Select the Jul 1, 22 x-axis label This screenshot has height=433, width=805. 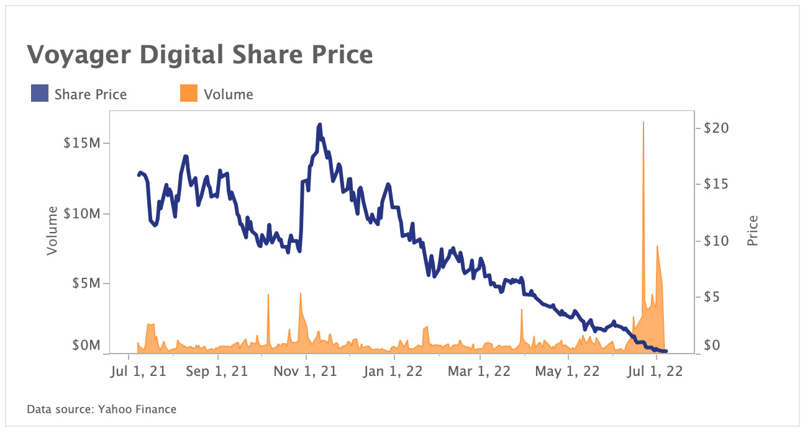655,372
